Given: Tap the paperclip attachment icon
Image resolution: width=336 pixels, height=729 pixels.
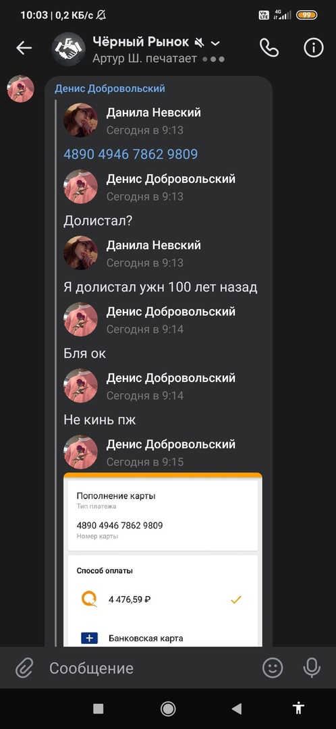Looking at the screenshot, I should pyautogui.click(x=24, y=668).
